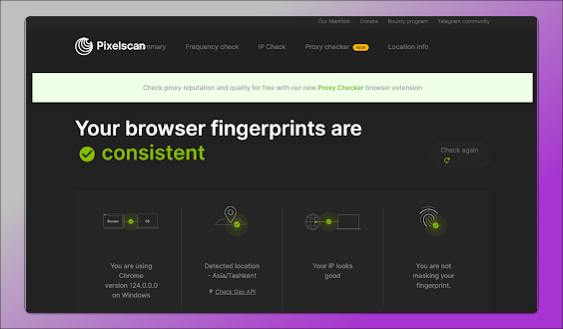Viewport: 563px width, 329px height.
Task: Click the green 'consistent' status word
Action: pyautogui.click(x=153, y=153)
